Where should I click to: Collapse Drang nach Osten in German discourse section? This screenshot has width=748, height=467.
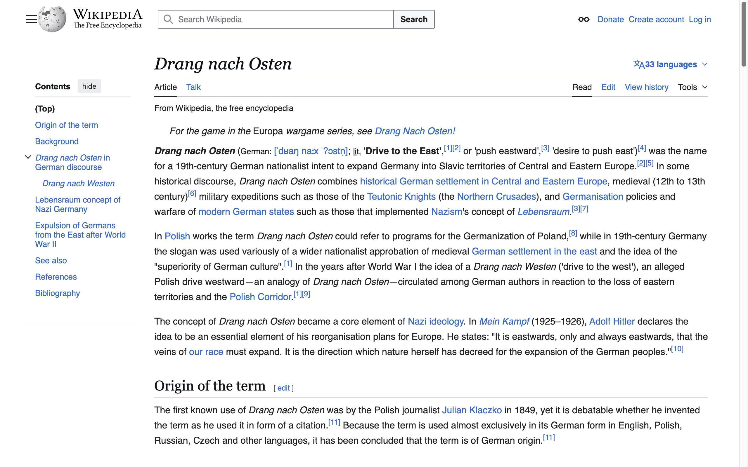pos(28,157)
